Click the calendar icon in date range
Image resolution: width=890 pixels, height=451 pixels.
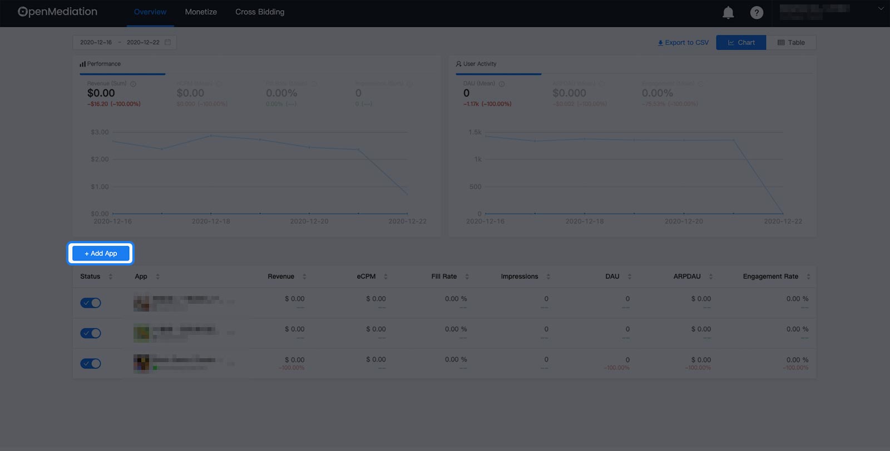[x=167, y=42]
